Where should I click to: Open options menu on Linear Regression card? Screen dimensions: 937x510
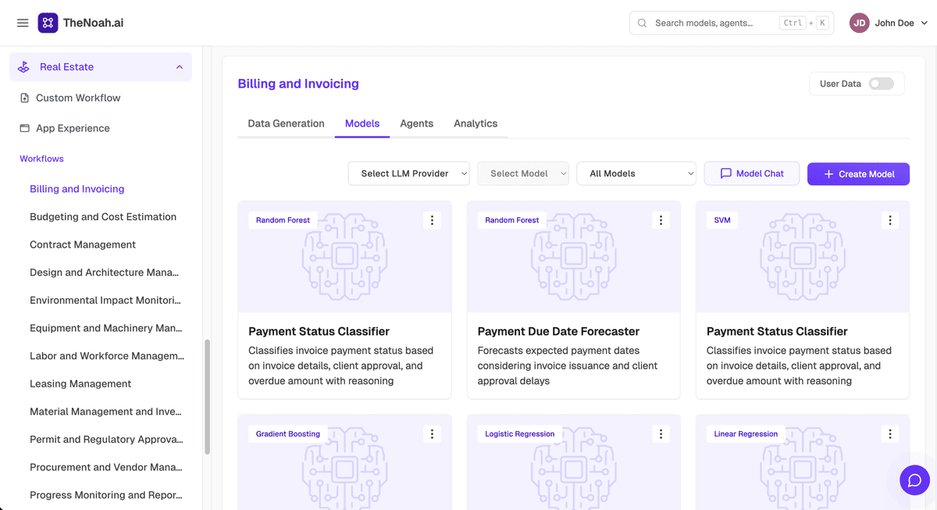pos(890,433)
